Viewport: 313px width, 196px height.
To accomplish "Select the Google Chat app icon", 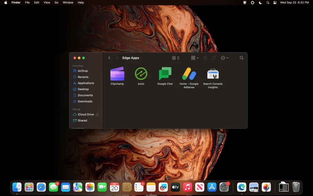I will [x=165, y=73].
